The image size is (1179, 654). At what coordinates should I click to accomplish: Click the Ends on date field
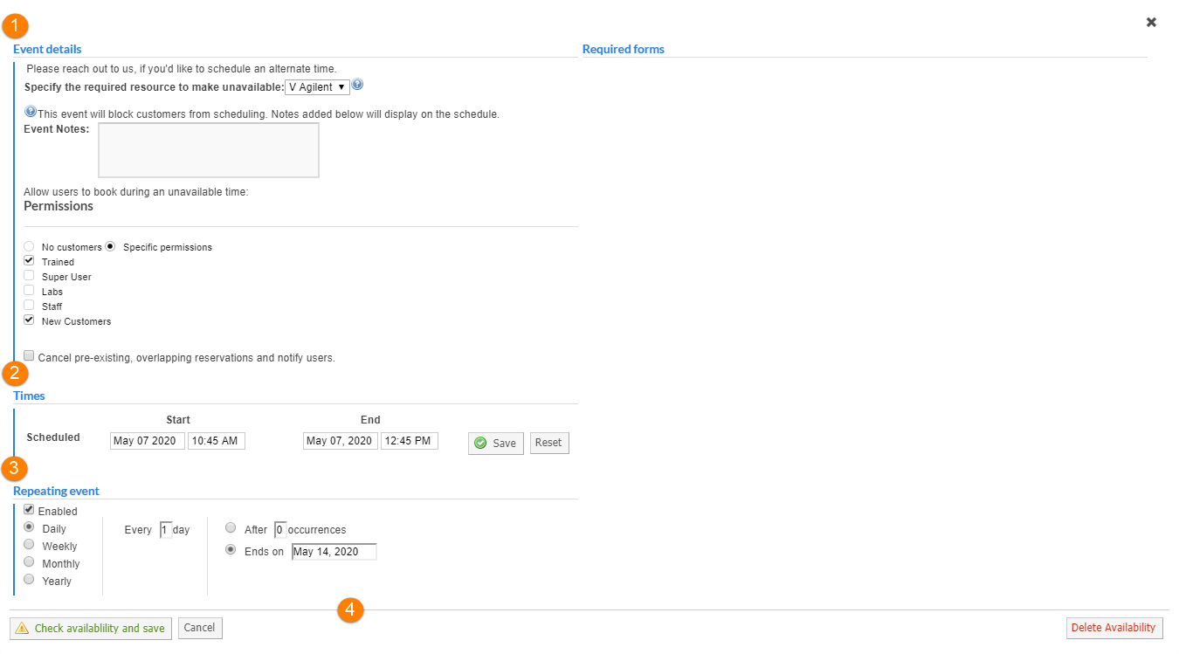334,552
